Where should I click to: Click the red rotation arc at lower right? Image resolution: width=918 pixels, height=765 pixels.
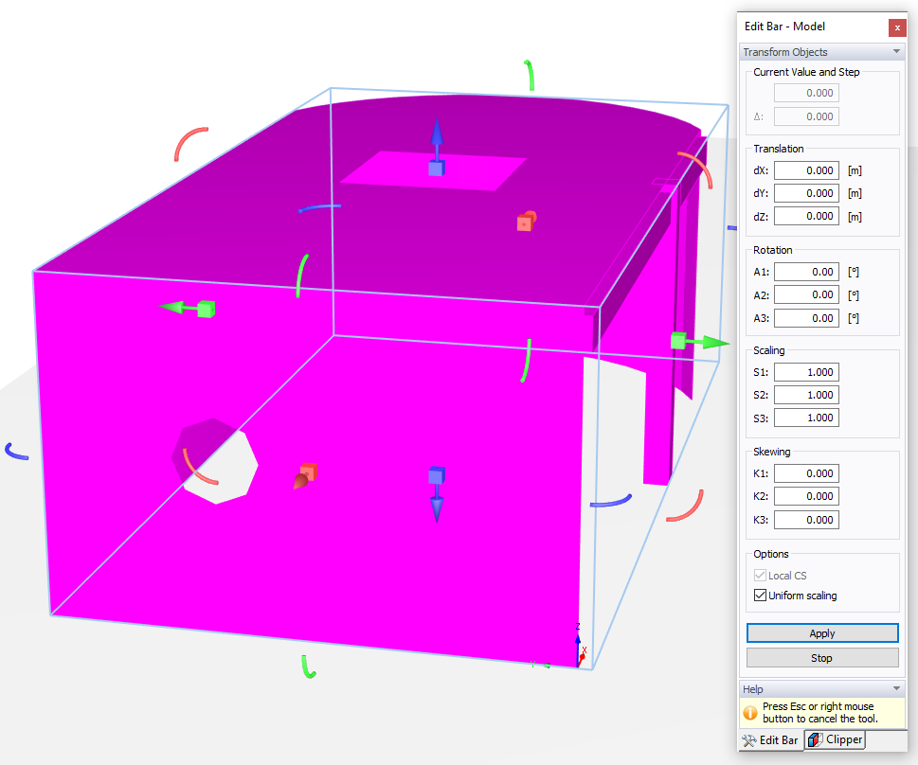pos(686,506)
